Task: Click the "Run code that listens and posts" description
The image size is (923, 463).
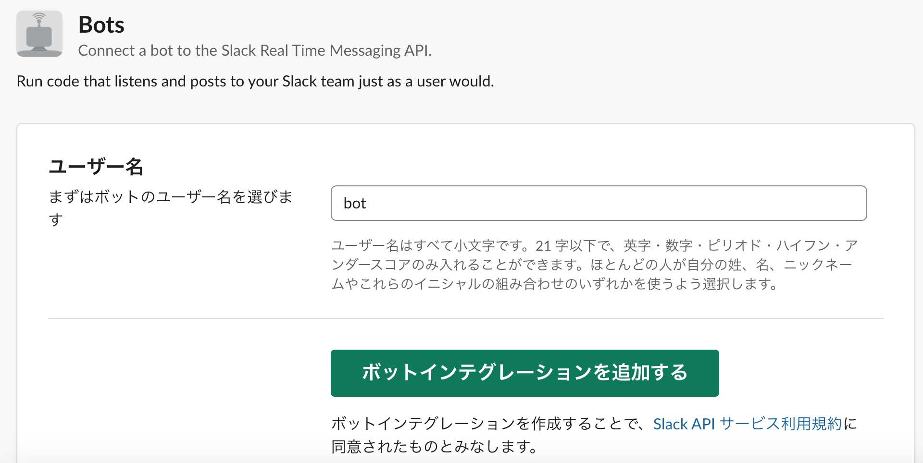Action: pos(255,81)
